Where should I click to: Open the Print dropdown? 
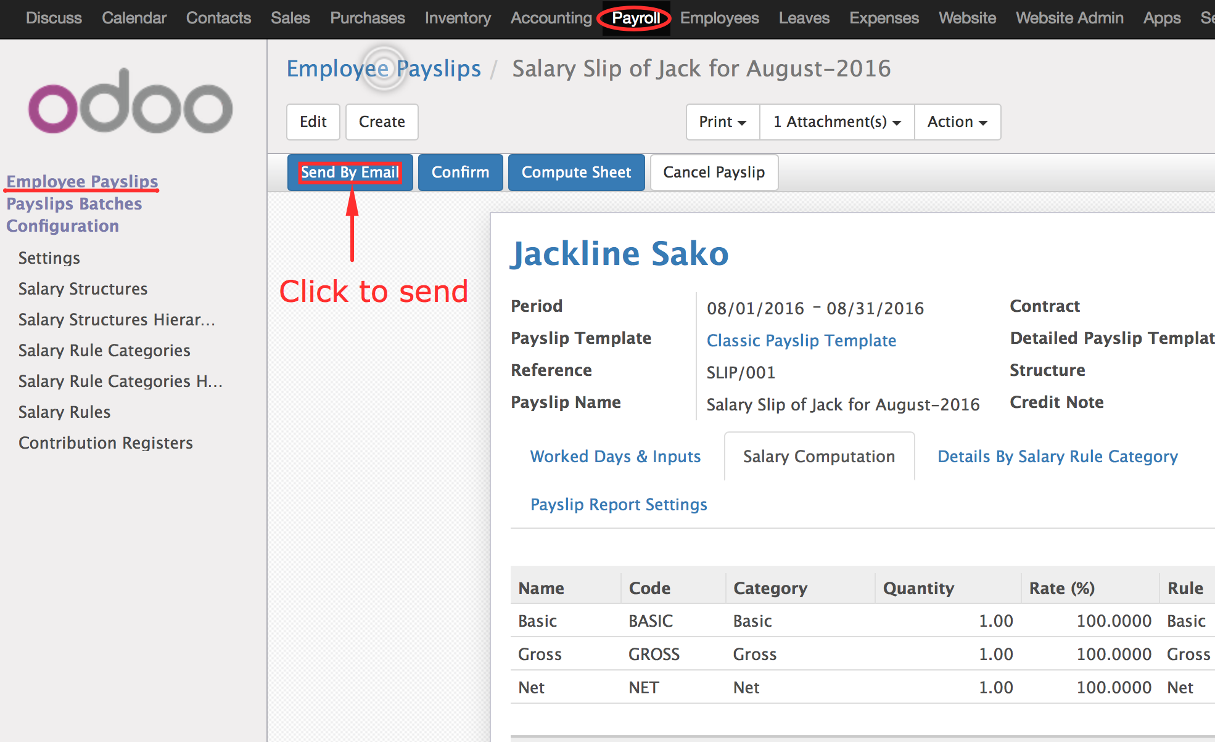(723, 122)
